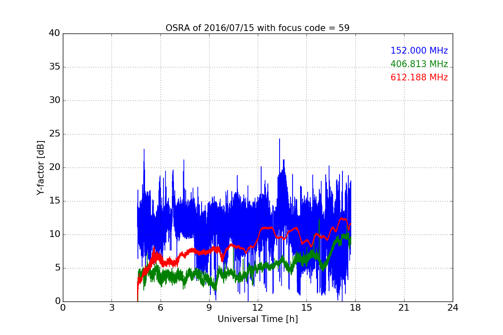This screenshot has height=335, width=503.
Task: Select the red 612.188 MHz legend label
Action: coord(419,77)
